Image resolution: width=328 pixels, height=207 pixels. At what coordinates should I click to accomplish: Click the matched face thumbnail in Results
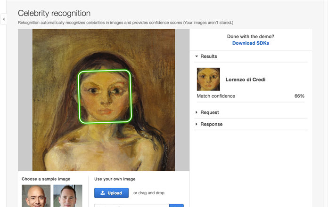pos(208,79)
